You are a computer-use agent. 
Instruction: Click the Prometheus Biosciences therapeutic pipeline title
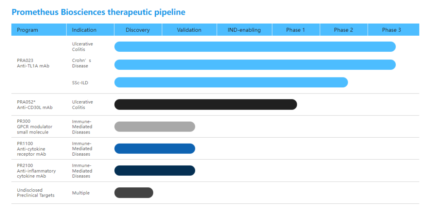(98, 12)
